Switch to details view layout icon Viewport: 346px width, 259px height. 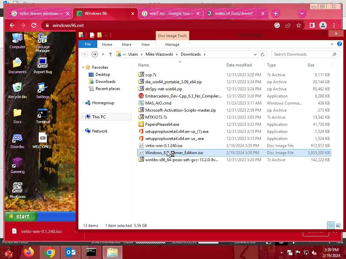pos(331,225)
